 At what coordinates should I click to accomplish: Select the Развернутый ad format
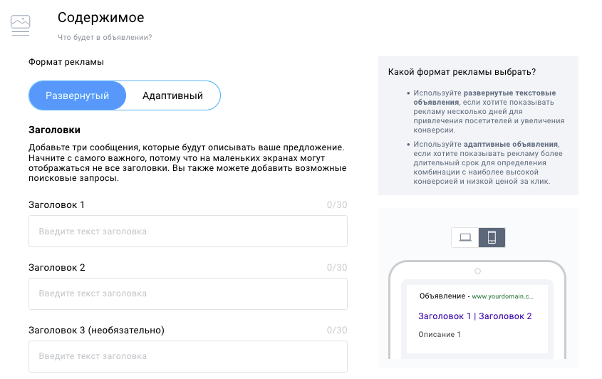tap(77, 95)
